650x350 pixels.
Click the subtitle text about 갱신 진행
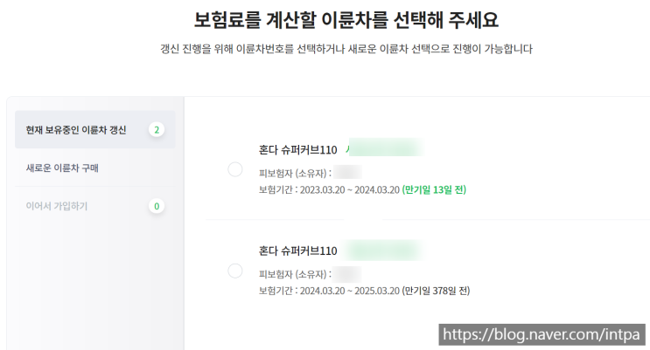[342, 49]
